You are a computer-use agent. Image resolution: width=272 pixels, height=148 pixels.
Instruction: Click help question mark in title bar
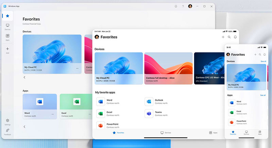tap(183, 6)
